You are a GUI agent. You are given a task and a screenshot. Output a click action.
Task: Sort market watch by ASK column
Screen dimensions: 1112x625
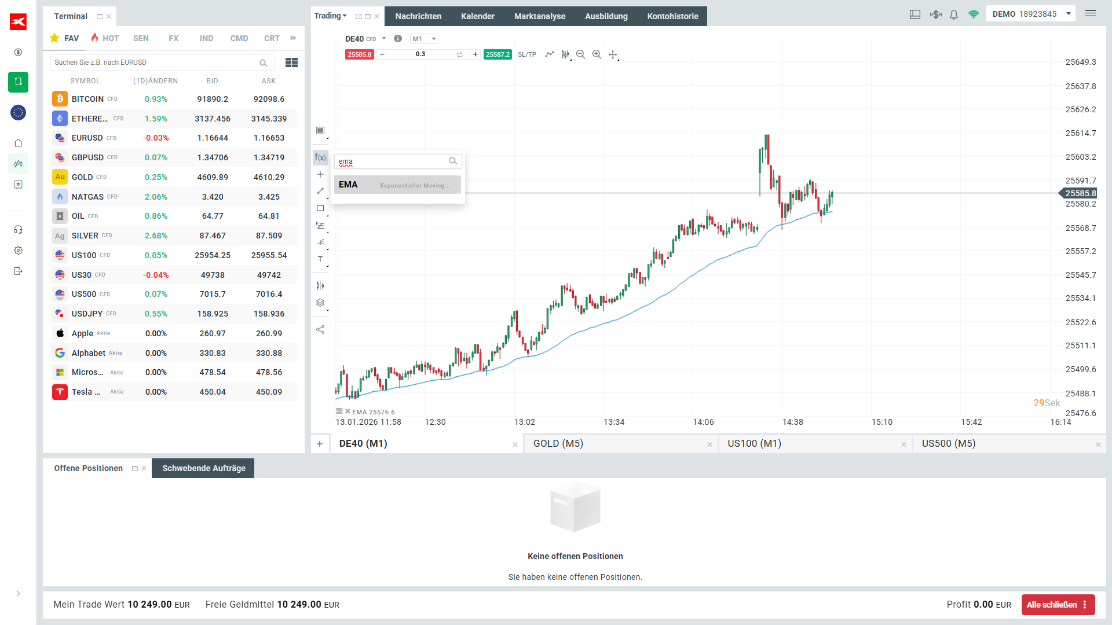click(x=269, y=81)
